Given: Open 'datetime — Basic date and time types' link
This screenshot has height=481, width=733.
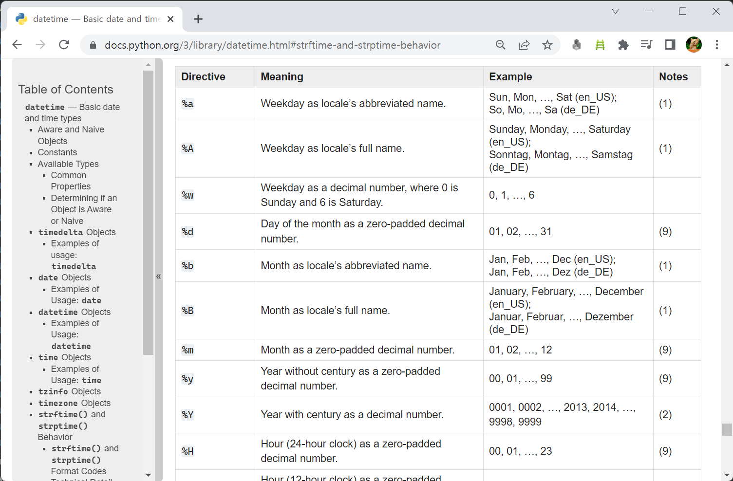Looking at the screenshot, I should tap(72, 112).
